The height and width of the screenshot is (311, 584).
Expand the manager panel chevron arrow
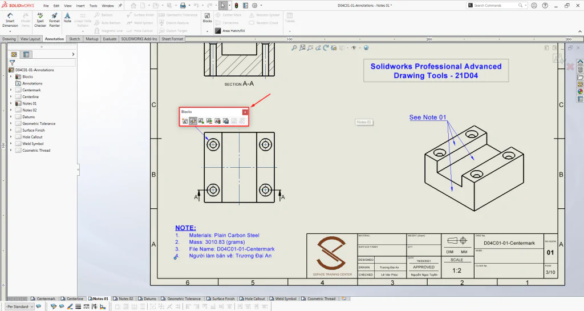[73, 54]
